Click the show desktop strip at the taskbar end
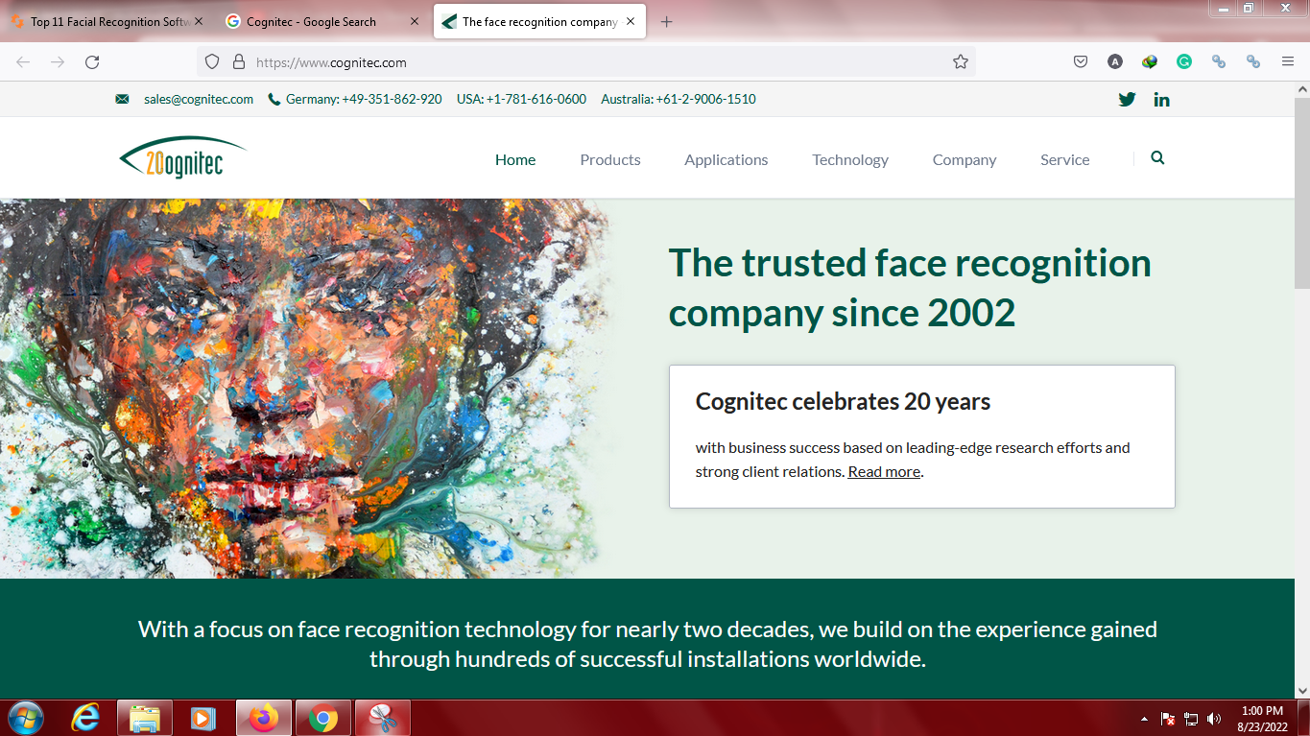The width and height of the screenshot is (1310, 736). (x=1304, y=717)
